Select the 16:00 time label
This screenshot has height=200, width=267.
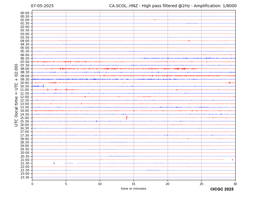coord(25,125)
